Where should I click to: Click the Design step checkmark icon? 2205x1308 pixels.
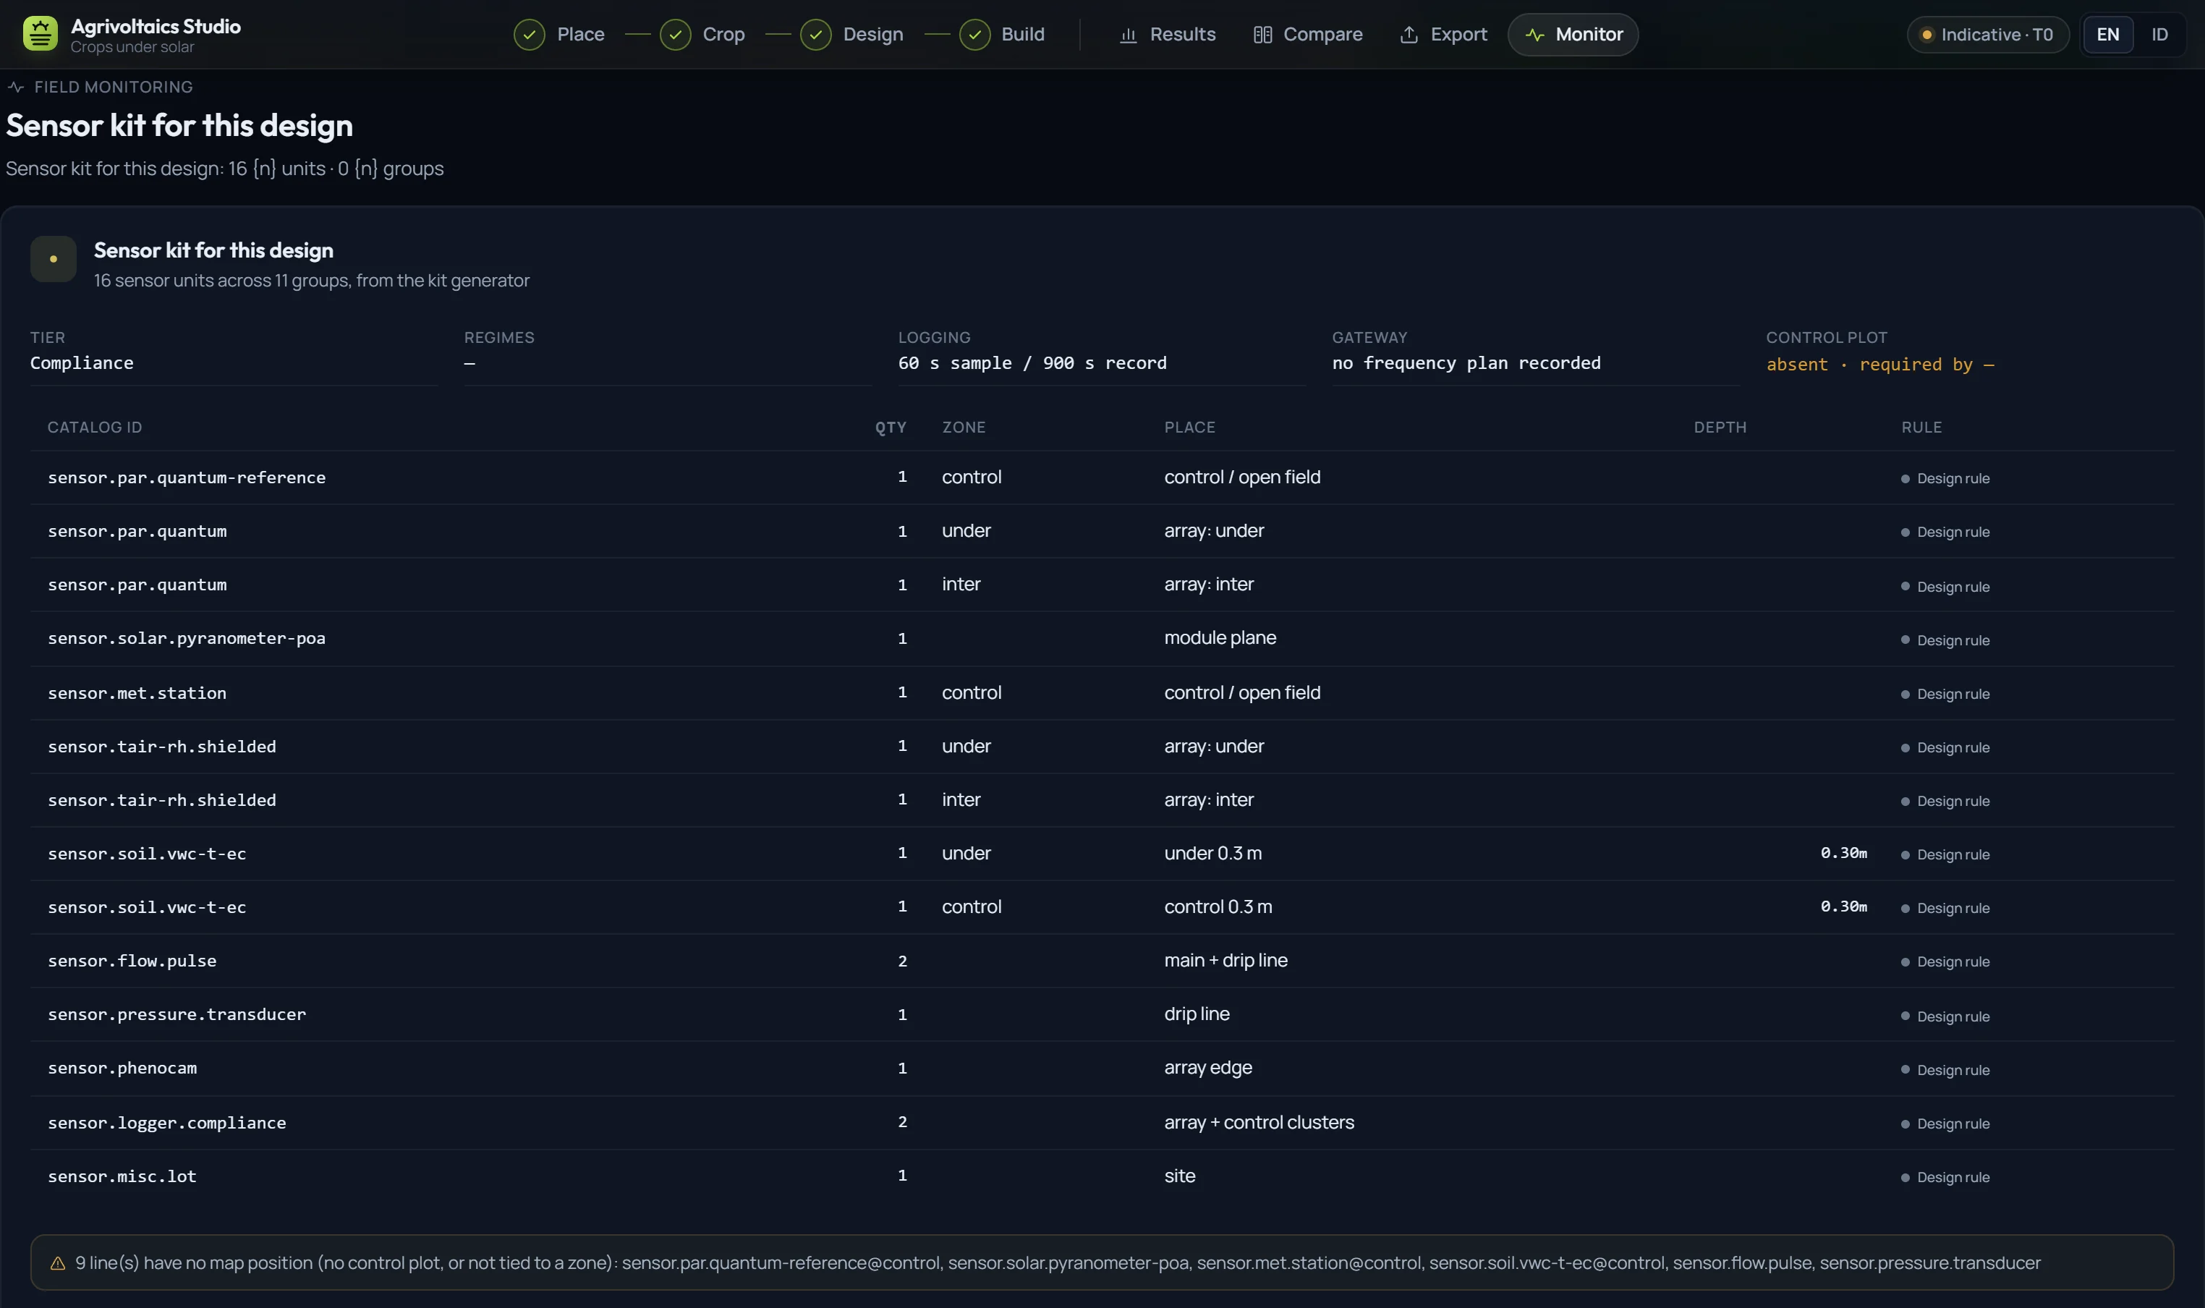(x=816, y=35)
